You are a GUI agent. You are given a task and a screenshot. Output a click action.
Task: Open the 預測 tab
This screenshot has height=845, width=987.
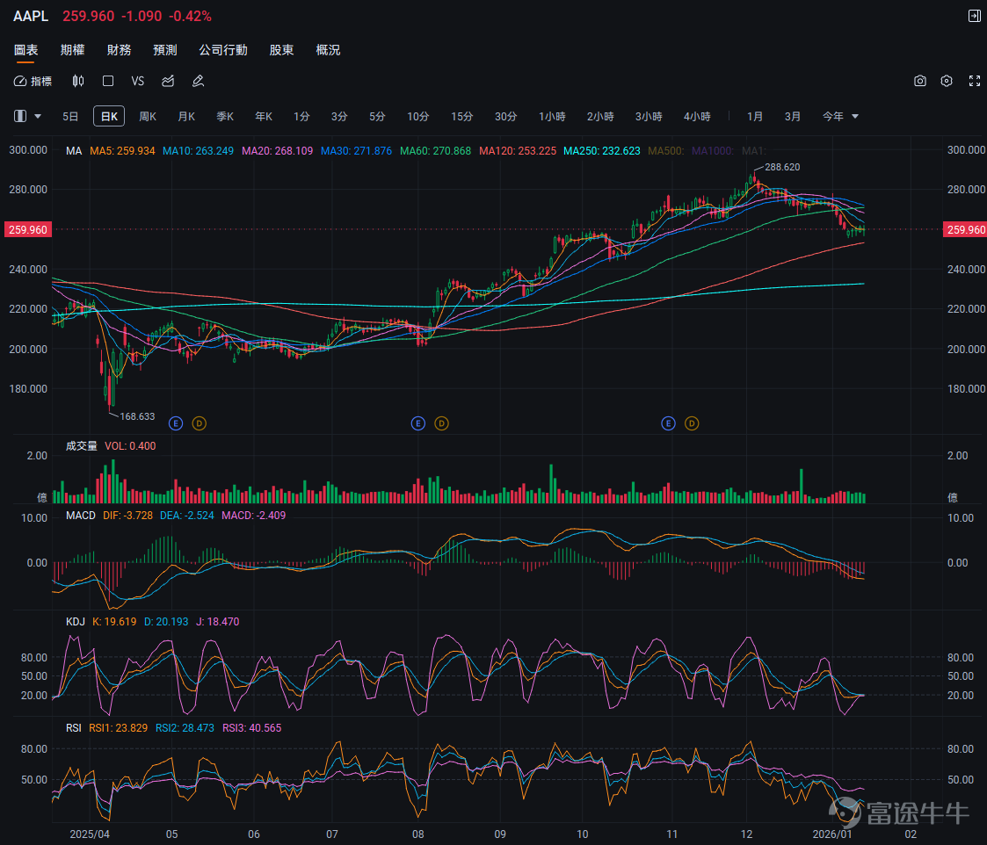[x=165, y=50]
